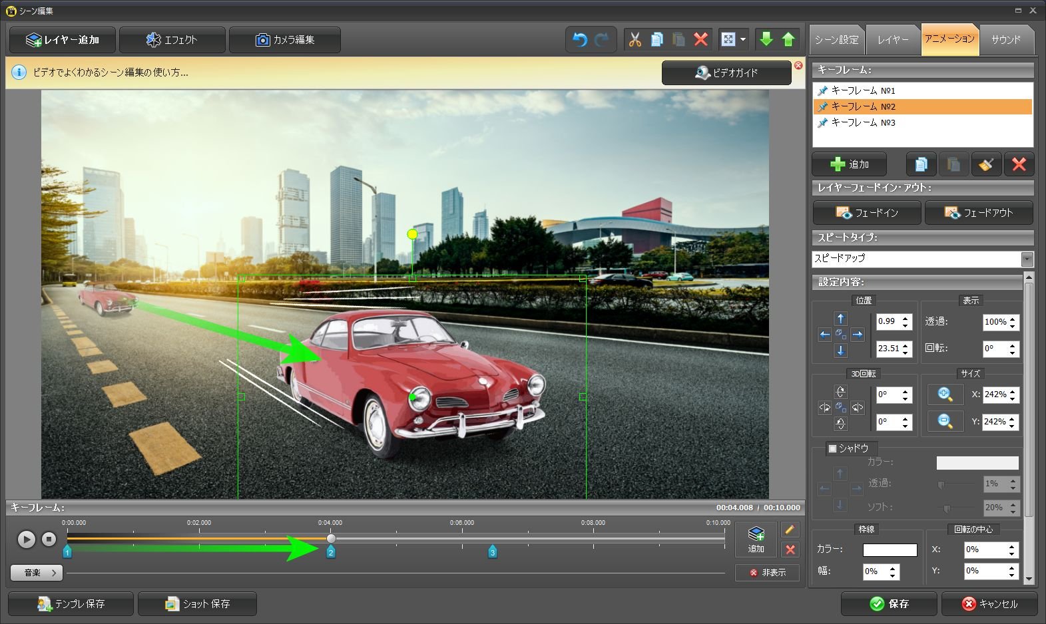This screenshot has width=1046, height=624.
Task: Switch to the シーン設定 tab
Action: [837, 40]
